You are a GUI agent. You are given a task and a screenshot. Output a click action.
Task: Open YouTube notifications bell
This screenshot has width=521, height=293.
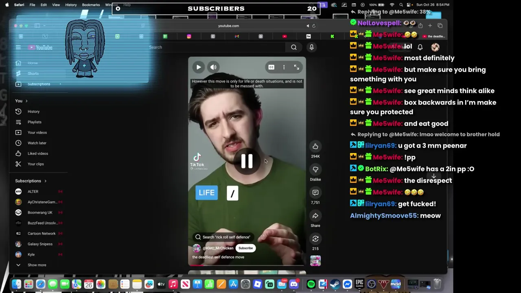pos(420,47)
